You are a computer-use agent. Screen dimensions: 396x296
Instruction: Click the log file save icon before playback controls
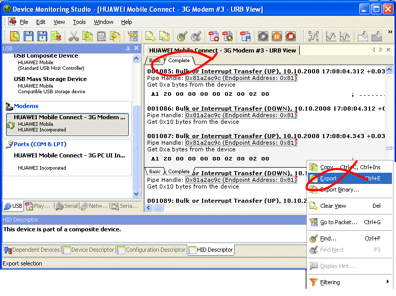245,36
